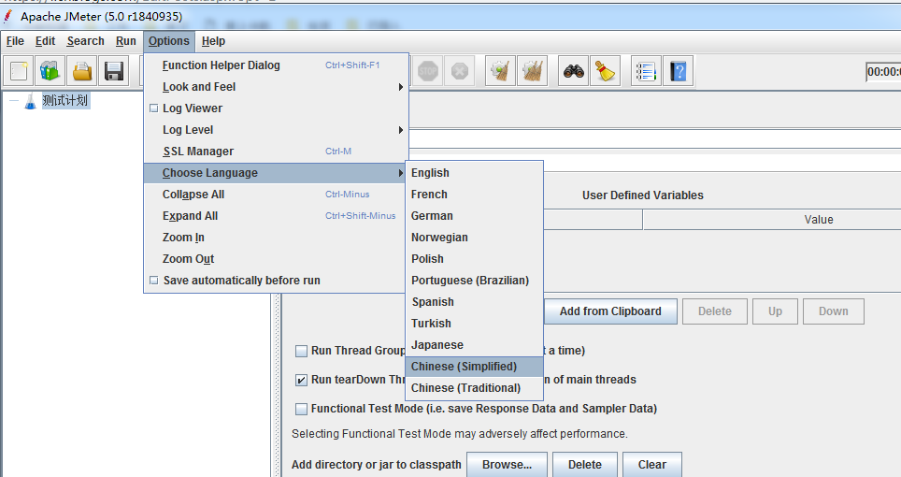Image resolution: width=901 pixels, height=477 pixels.
Task: Click the JMeter feather icon in title bar
Action: (8, 16)
